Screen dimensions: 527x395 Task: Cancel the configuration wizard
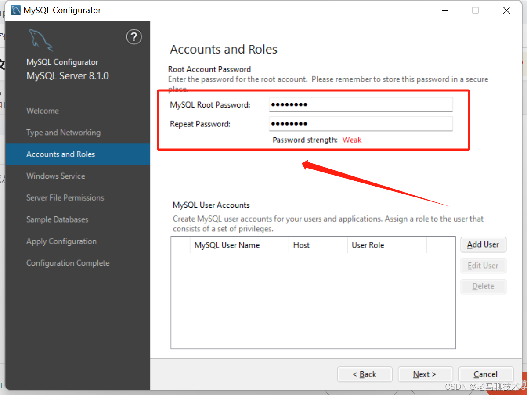tap(486, 374)
